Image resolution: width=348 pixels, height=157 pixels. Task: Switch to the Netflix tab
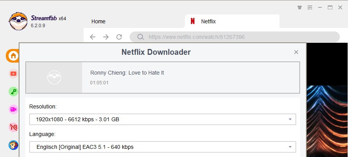pyautogui.click(x=208, y=21)
